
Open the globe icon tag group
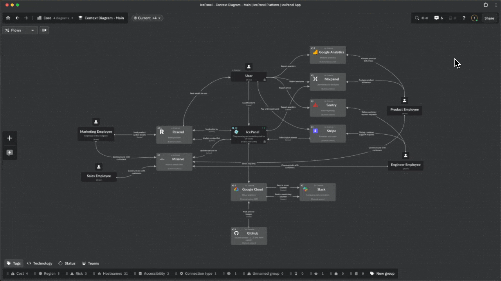[x=232, y=274]
